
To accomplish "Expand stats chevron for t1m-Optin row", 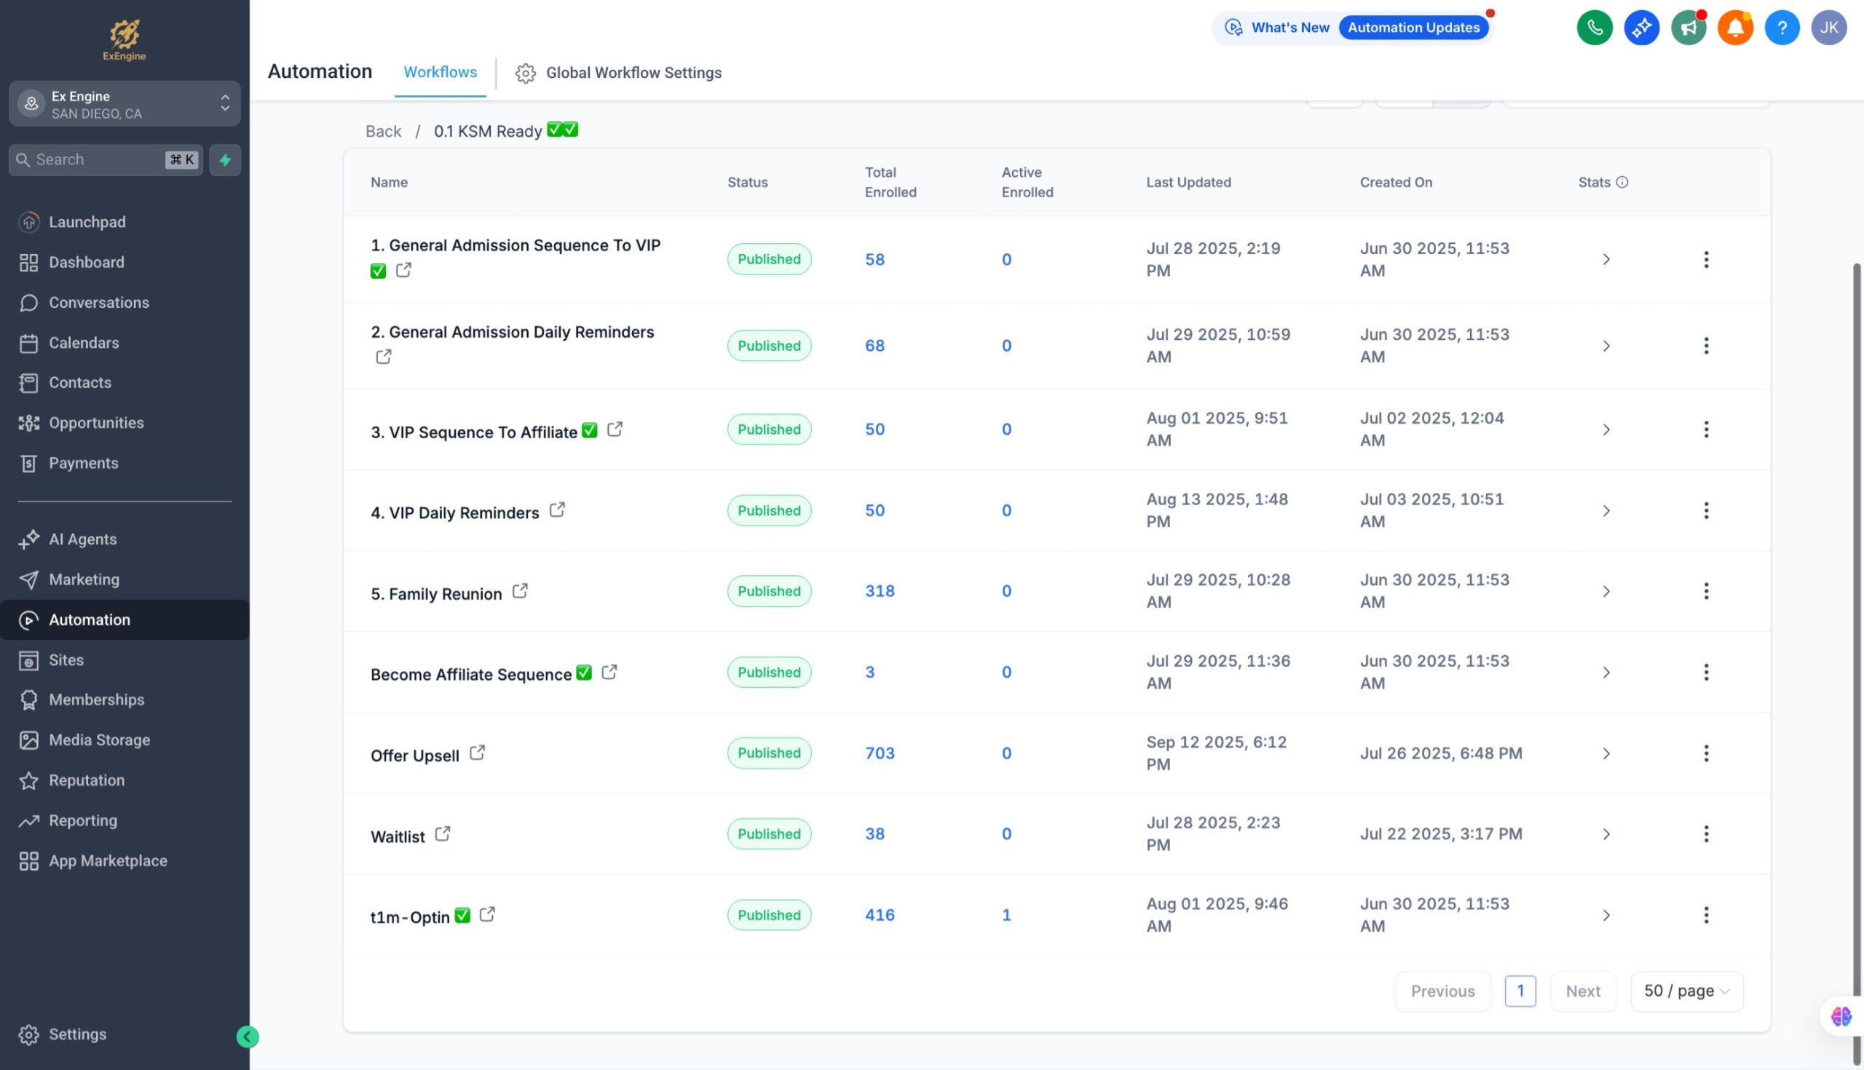I will [1606, 915].
